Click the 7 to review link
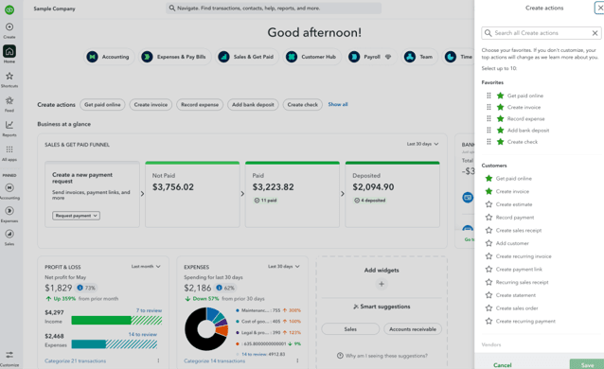Image resolution: width=604 pixels, height=369 pixels. tap(149, 310)
